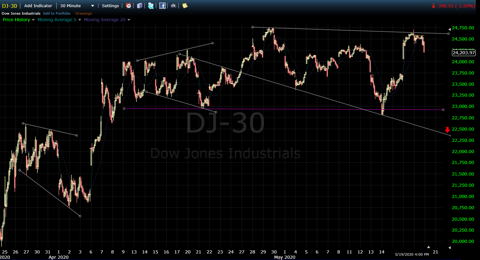Screen dimensions: 480x260
Task: Click the -390.51 (-1.59%) change value
Action: pos(456,6)
